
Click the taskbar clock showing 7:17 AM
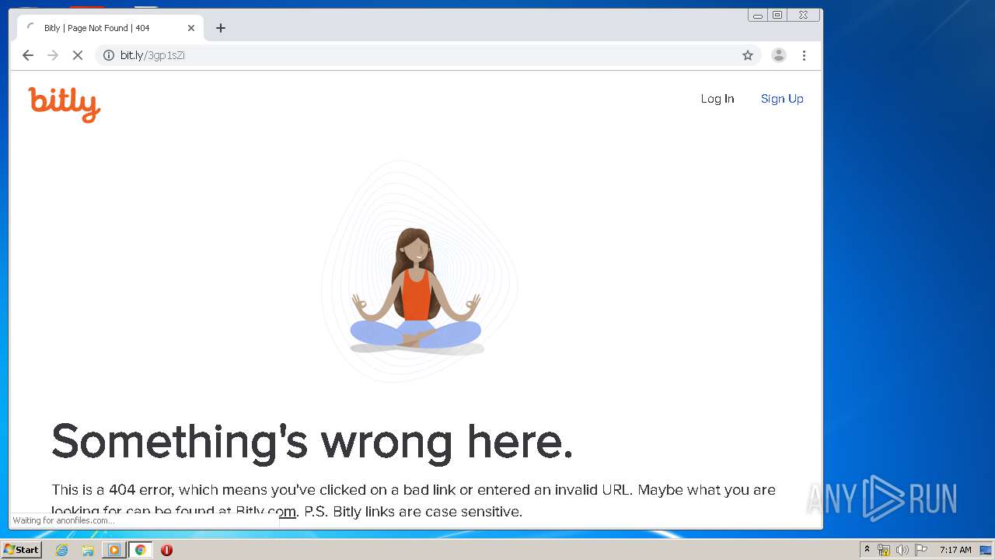tap(955, 550)
